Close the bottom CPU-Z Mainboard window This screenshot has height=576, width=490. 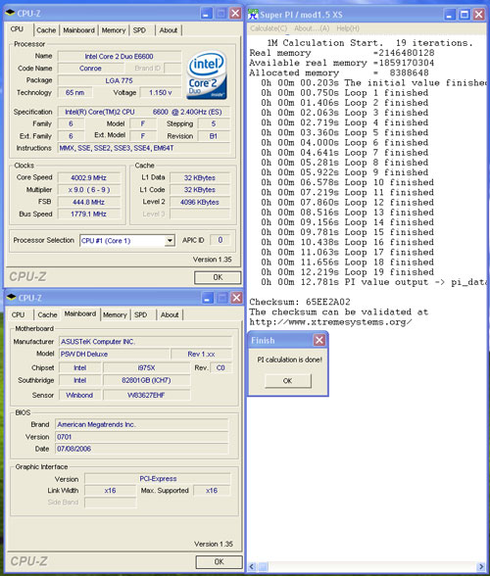tap(236, 298)
